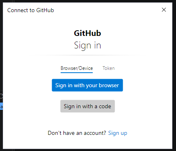Open the Sign up link
This screenshot has height=151, width=176.
click(117, 133)
